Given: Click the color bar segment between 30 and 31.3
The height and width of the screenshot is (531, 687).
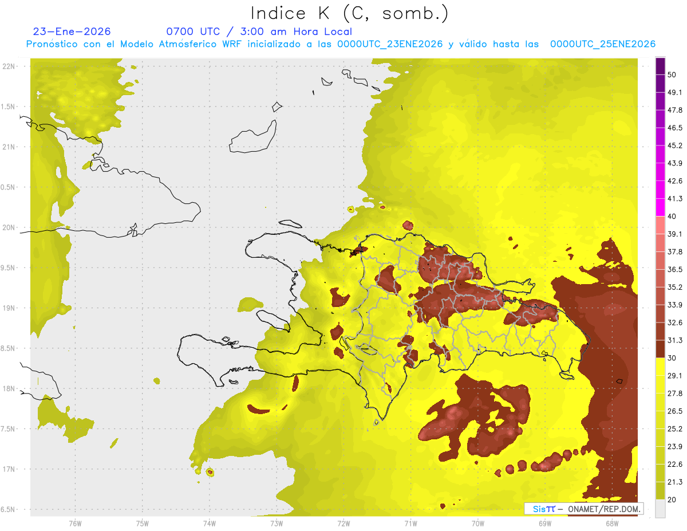Looking at the screenshot, I should click(660, 349).
